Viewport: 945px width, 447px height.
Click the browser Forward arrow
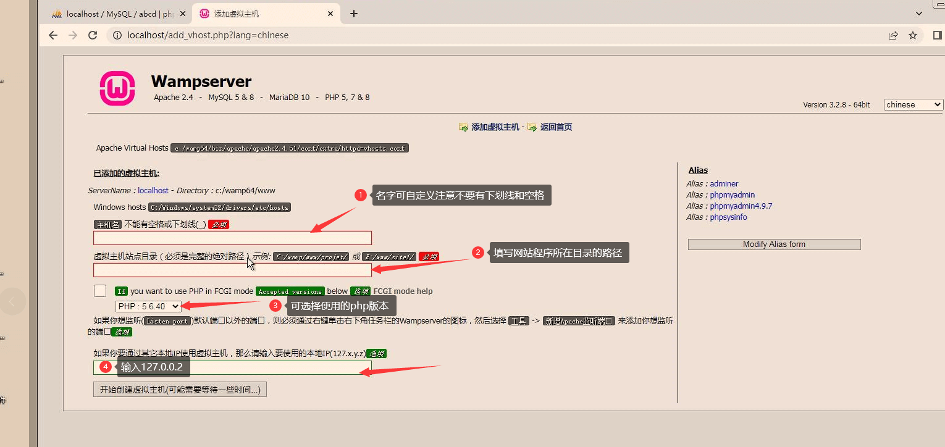pyautogui.click(x=73, y=35)
